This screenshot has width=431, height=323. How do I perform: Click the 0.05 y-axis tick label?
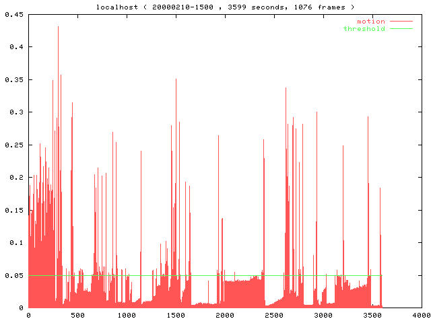14,275
